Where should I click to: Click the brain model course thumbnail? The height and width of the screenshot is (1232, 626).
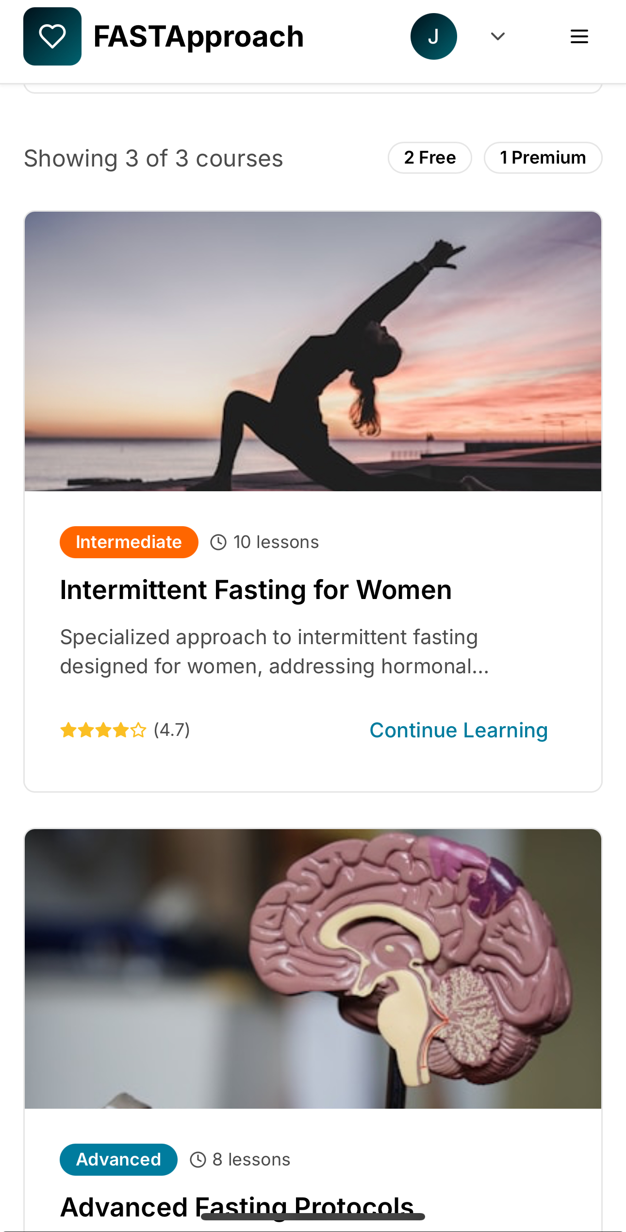313,969
